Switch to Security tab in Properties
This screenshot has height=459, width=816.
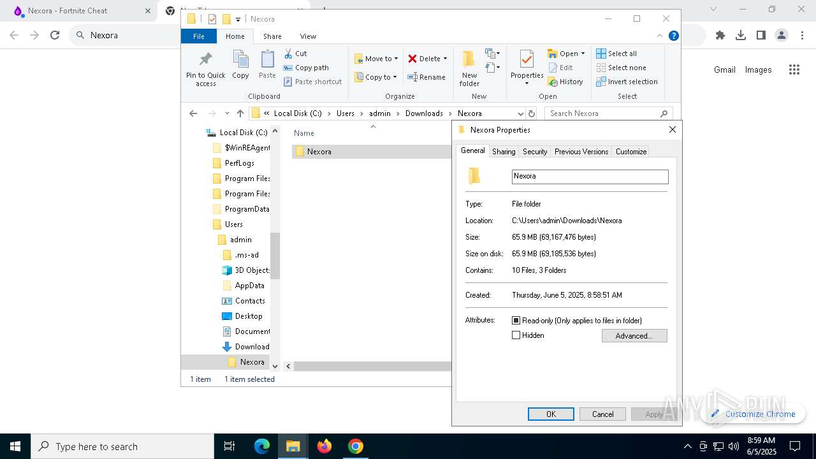tap(535, 152)
